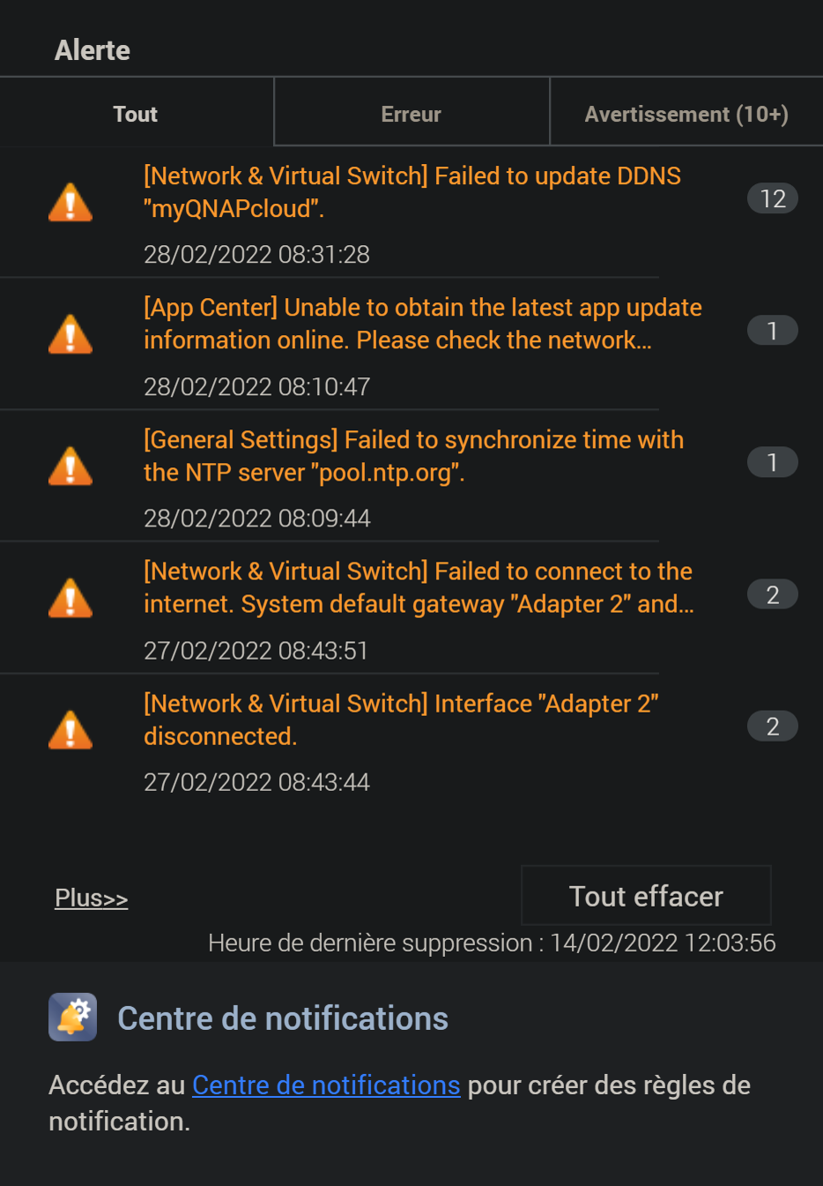Click the NTP server alert warning icon

[70, 466]
